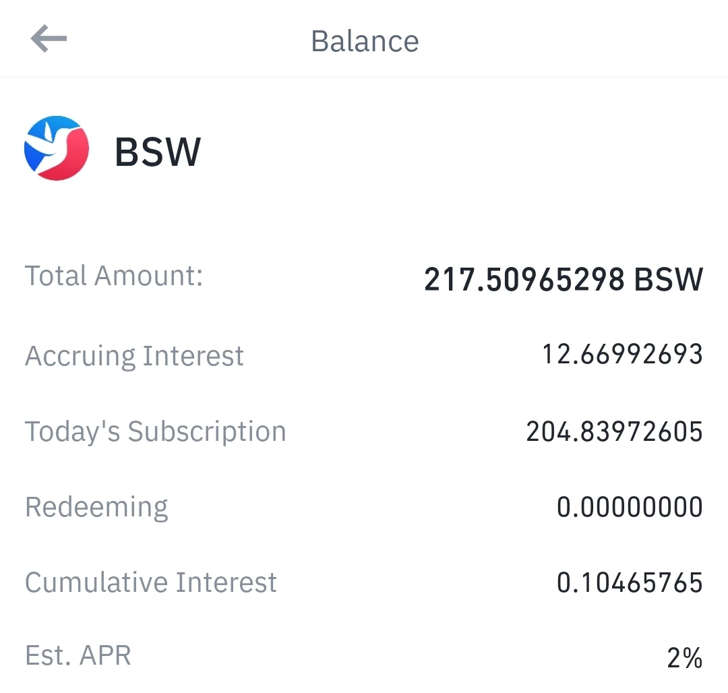This screenshot has height=693, width=728.
Task: Tap the 204.83972605 subscription value
Action: click(x=614, y=431)
